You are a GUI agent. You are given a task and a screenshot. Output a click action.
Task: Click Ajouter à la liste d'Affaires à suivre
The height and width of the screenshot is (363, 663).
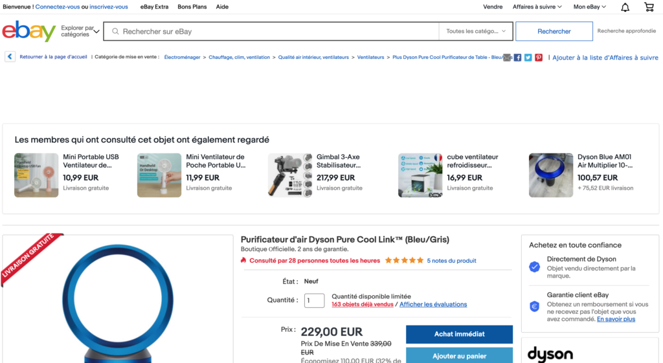pos(605,58)
